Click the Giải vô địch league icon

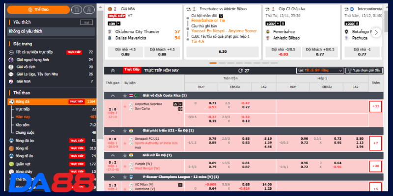(x=11, y=67)
